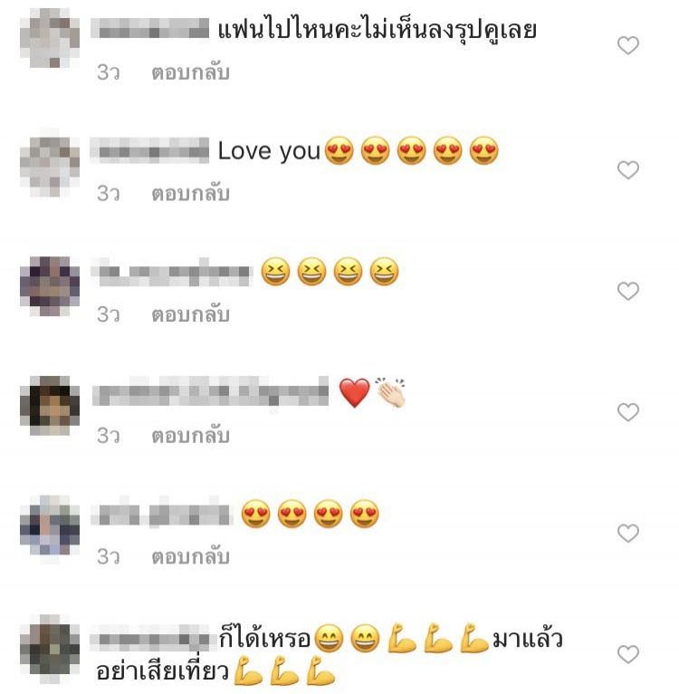
Task: Like the four laughing emoji comment
Action: point(628,291)
